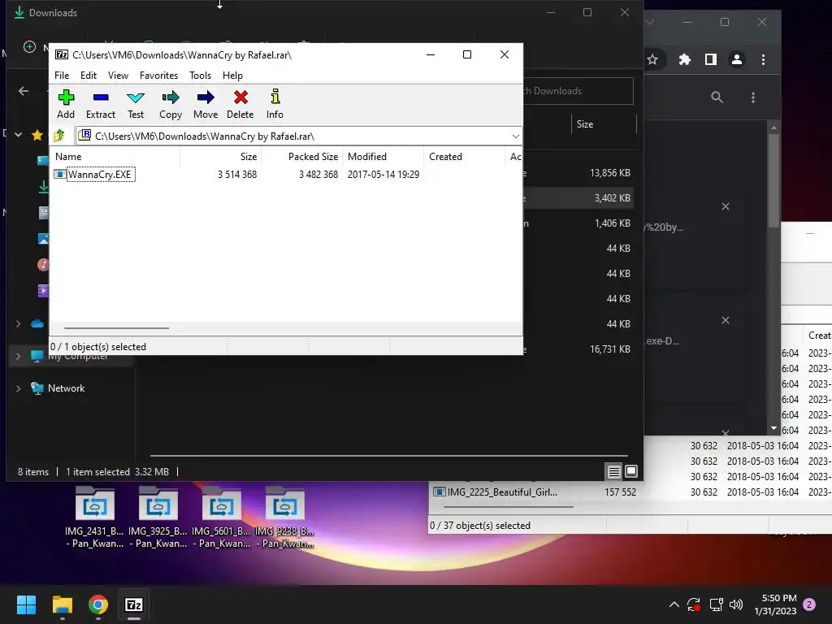Viewport: 832px width, 624px height.
Task: Delete using the red X icon
Action: tap(240, 105)
